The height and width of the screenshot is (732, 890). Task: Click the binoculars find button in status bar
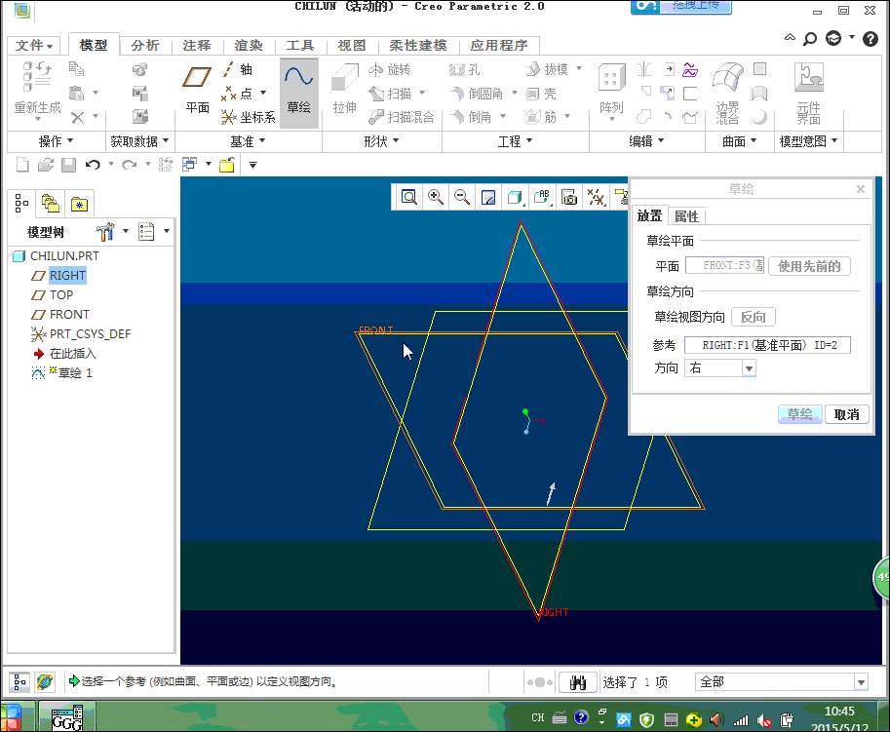coord(577,682)
